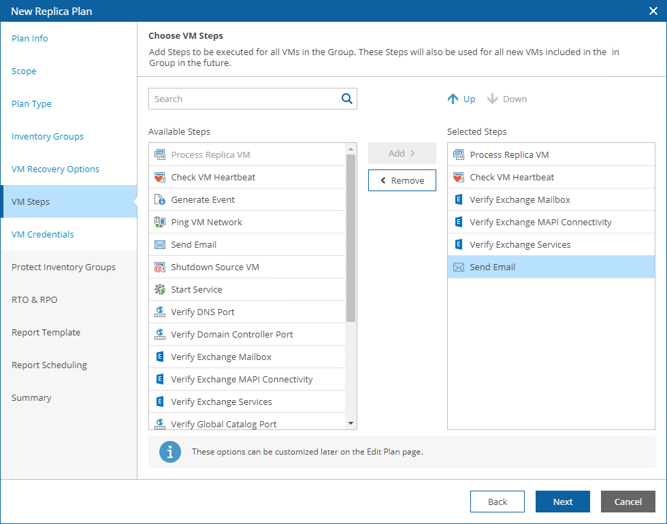The width and height of the screenshot is (667, 524).
Task: Click the Check VM Heartbeat icon in Selected Steps
Action: [459, 177]
